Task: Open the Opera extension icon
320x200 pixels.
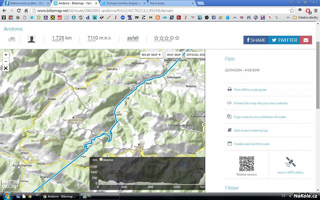Action: click(x=308, y=11)
